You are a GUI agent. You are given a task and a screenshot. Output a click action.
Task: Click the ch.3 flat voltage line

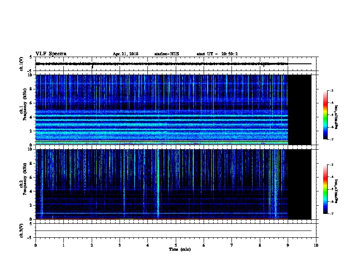click(174, 231)
